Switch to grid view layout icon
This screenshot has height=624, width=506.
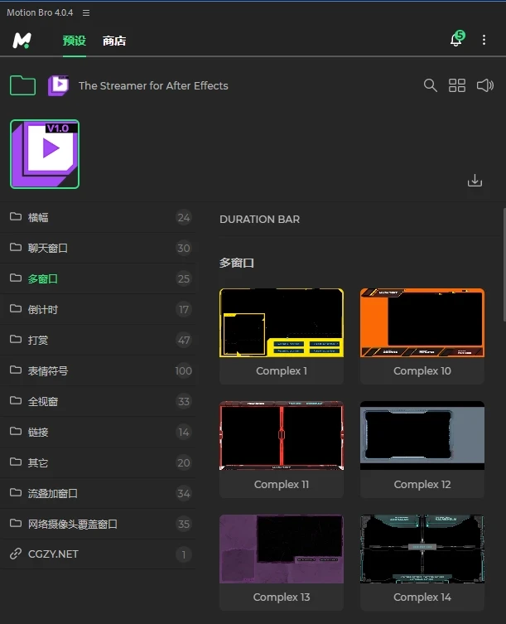457,85
